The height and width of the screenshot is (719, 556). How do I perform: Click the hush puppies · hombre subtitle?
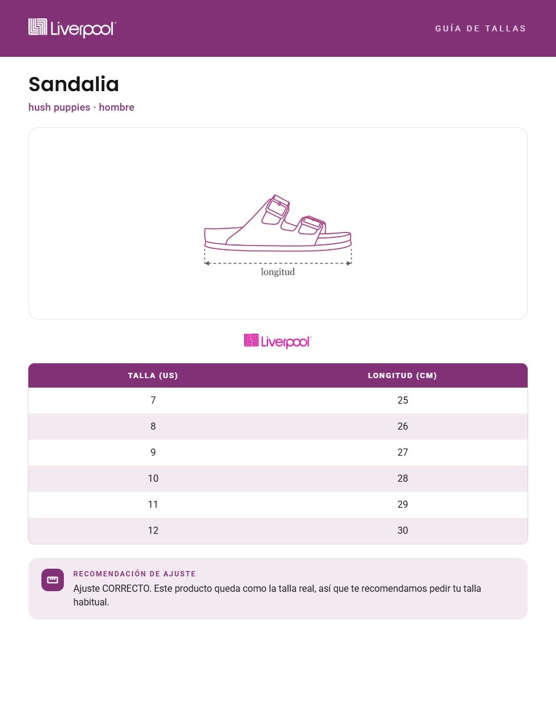click(x=81, y=107)
